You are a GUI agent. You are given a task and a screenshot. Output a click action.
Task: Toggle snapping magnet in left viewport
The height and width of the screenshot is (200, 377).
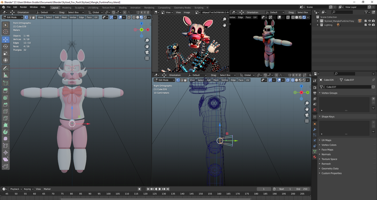tap(113, 12)
